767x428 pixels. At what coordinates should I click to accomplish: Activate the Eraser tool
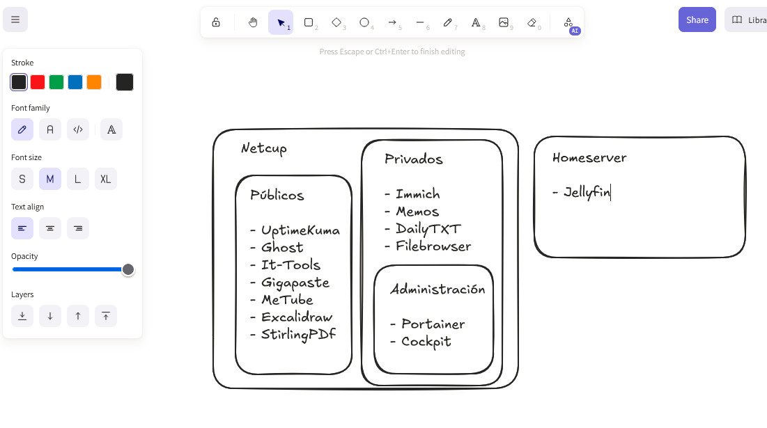coord(532,22)
